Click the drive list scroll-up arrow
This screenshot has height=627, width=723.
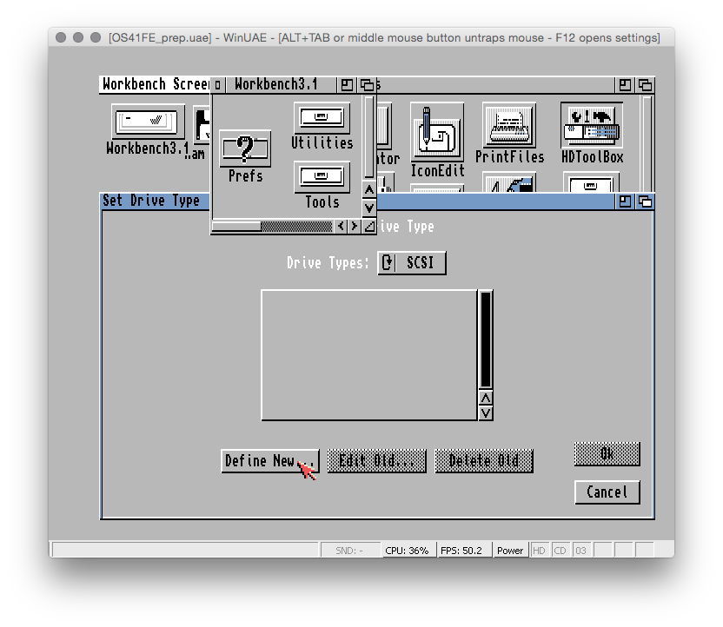(486, 398)
